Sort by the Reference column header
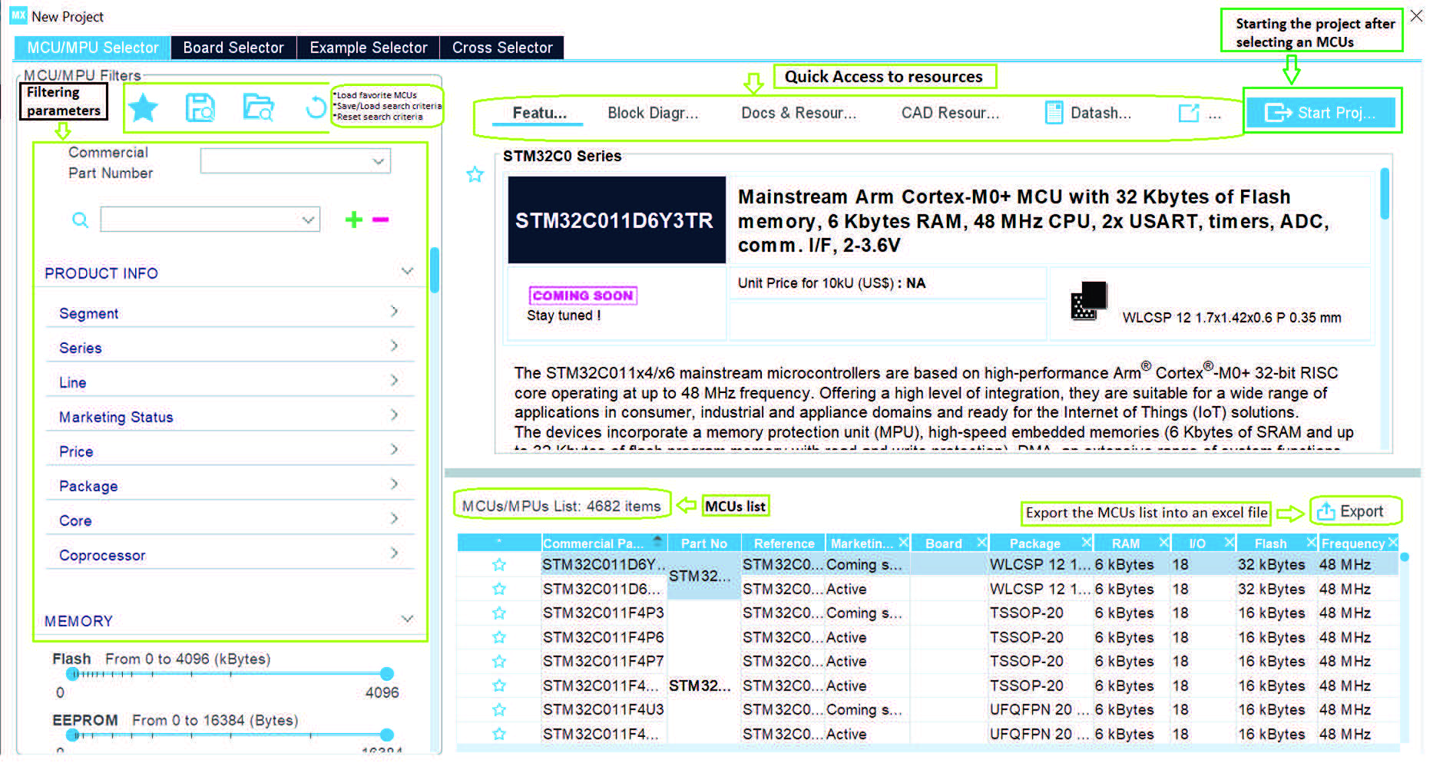Viewport: 1443px width, 773px height. 783,543
